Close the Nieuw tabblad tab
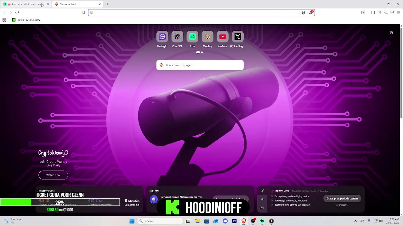Image resolution: width=403 pixels, height=226 pixels. [x=100, y=4]
